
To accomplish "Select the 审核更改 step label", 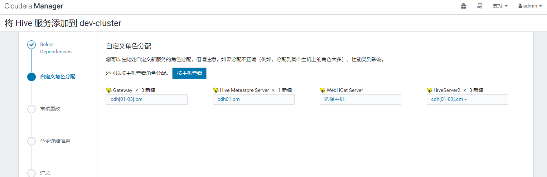I will tap(50, 109).
